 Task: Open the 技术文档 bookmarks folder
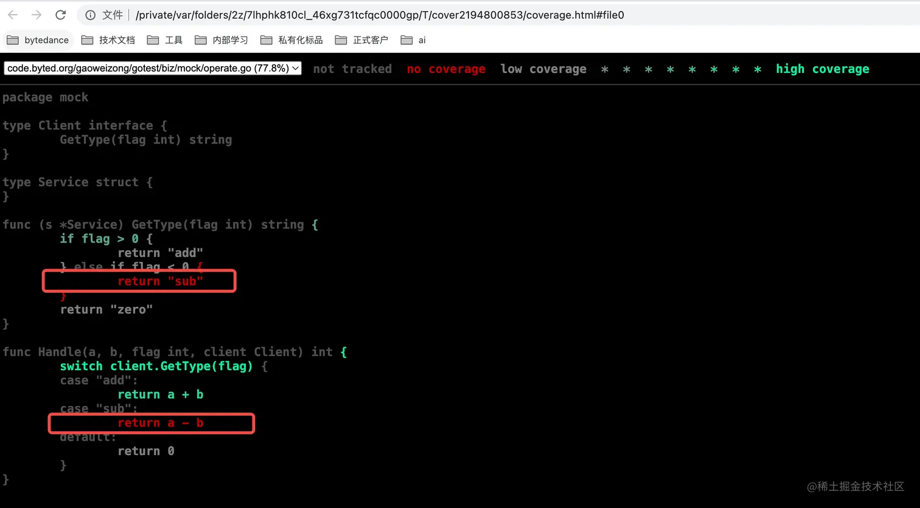(x=108, y=40)
